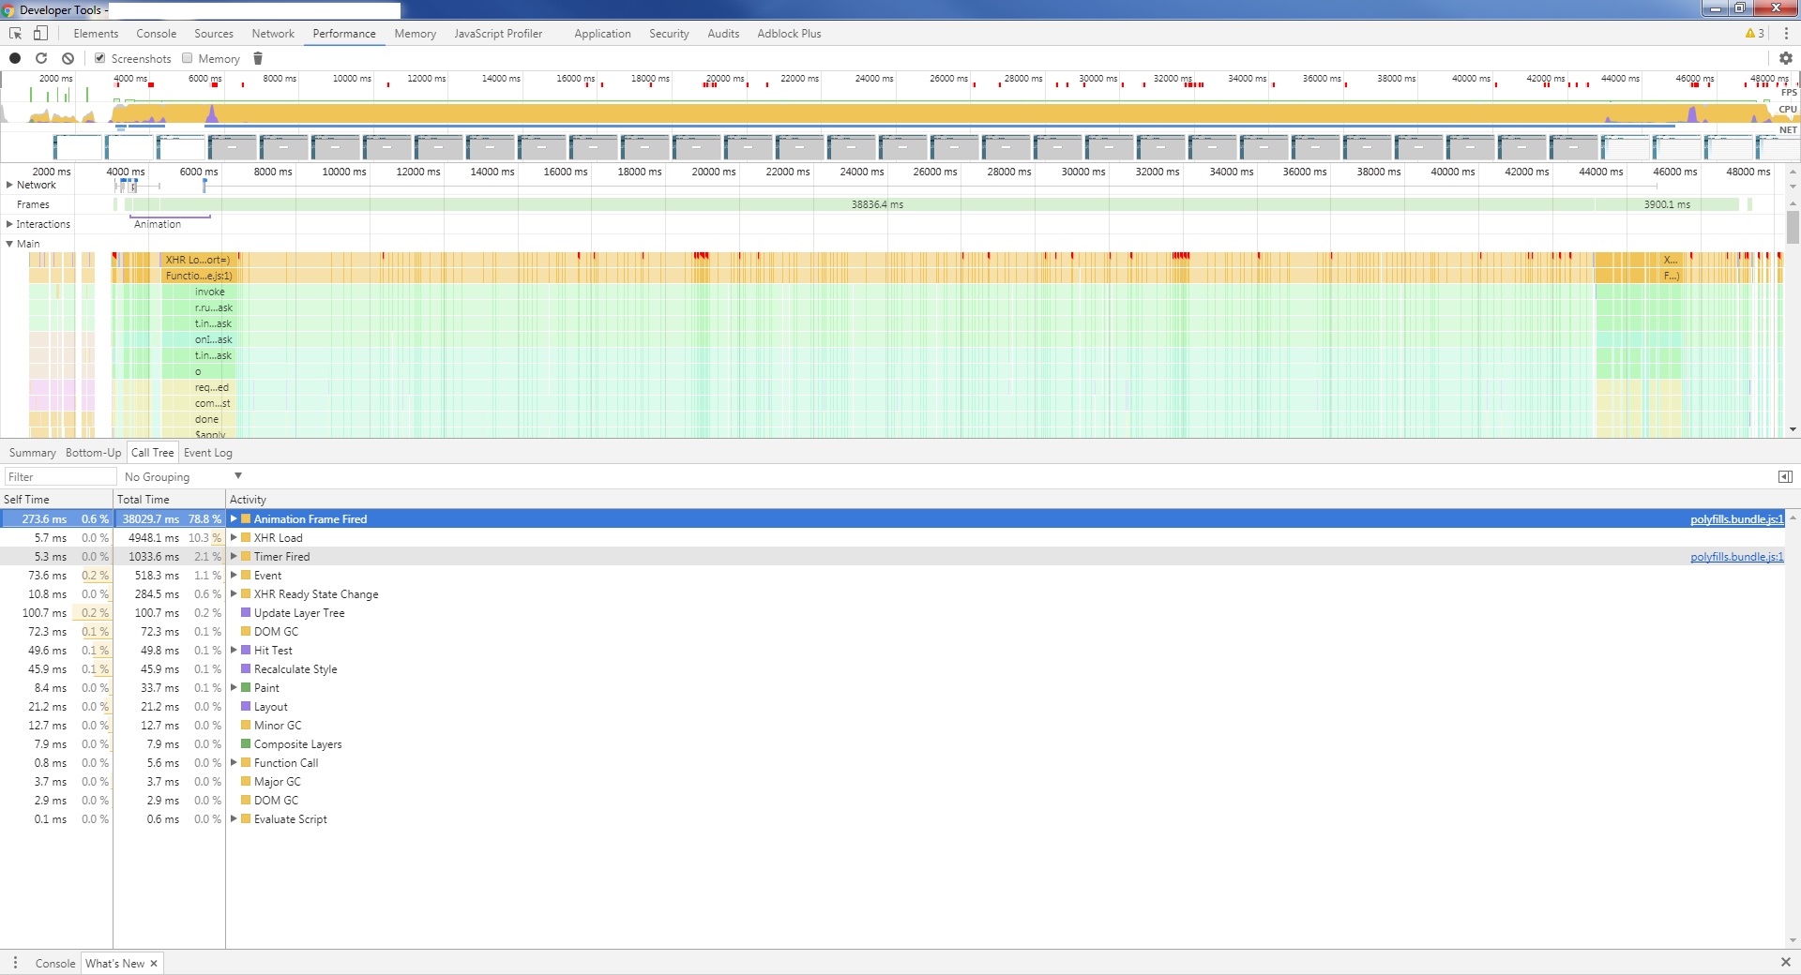Expand the Interactions track
Screen dimensions: 1801x975
coord(9,224)
